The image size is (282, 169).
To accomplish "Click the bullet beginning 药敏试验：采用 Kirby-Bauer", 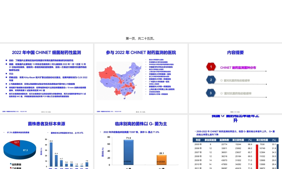I will 48,79.
